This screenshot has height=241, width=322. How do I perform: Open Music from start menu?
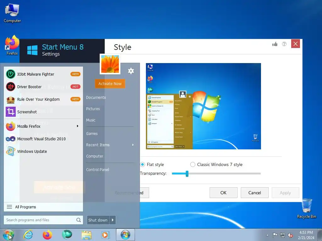pyautogui.click(x=91, y=120)
